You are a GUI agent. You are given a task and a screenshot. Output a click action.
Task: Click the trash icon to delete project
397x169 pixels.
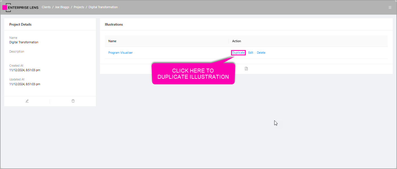73,101
